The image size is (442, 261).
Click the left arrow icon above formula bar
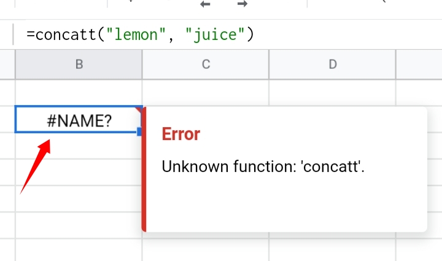[x=205, y=4]
